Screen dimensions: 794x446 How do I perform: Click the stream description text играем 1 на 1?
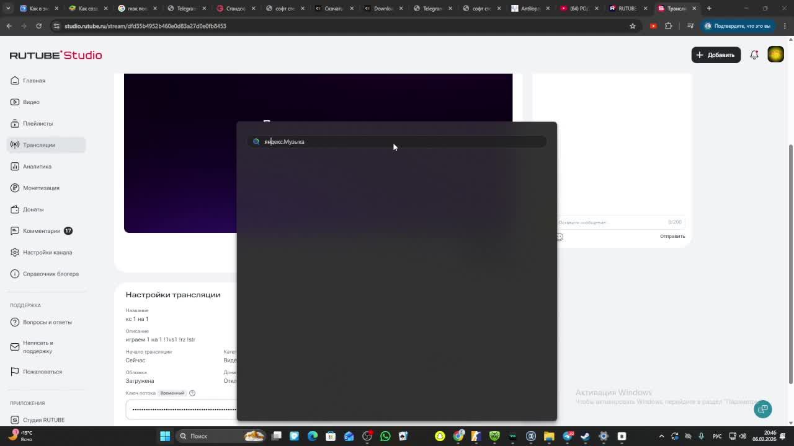coord(161,339)
